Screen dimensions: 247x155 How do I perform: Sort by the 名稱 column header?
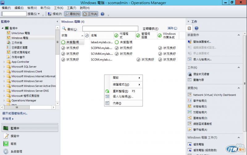pos(102,36)
